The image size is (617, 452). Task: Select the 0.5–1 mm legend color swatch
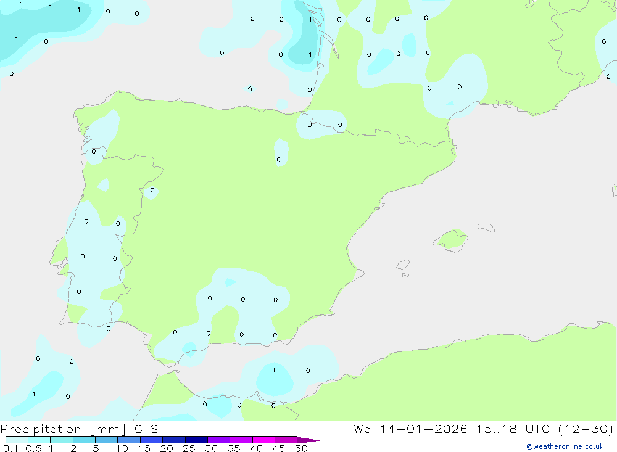(x=39, y=440)
